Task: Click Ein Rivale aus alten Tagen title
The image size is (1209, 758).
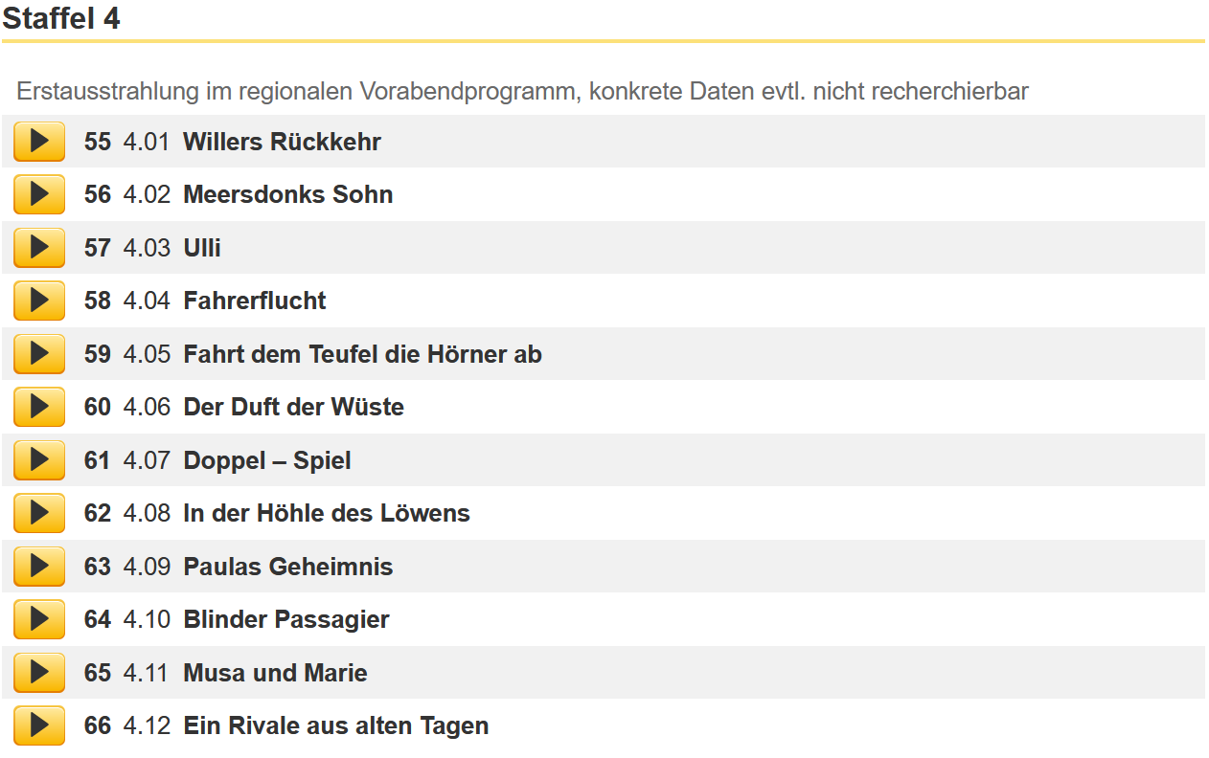Action: [x=336, y=725]
